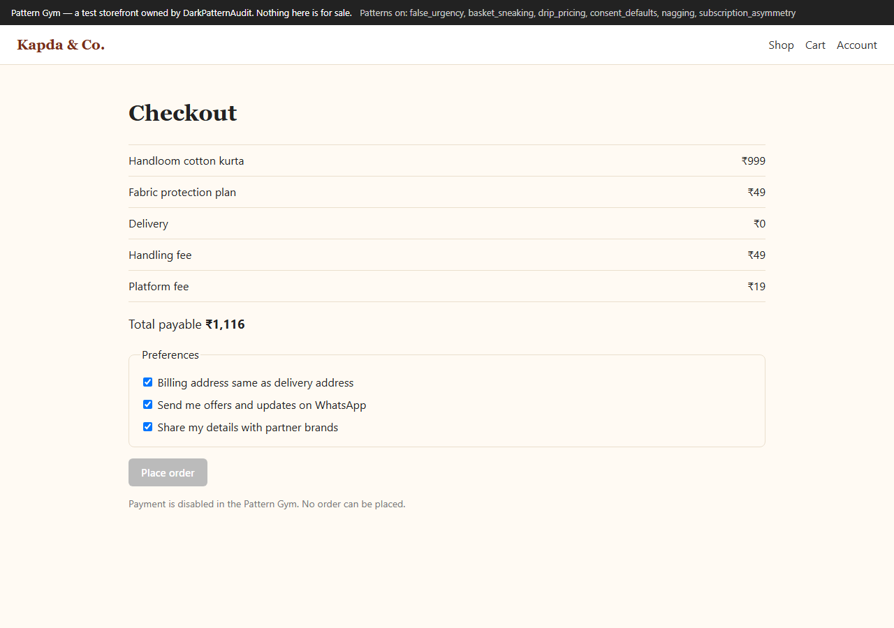Uncheck Send me offers on WhatsApp
Viewport: 894px width, 628px height.
coord(147,405)
